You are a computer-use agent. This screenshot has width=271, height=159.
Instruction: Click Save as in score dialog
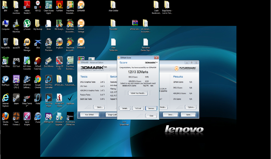tap(151, 109)
